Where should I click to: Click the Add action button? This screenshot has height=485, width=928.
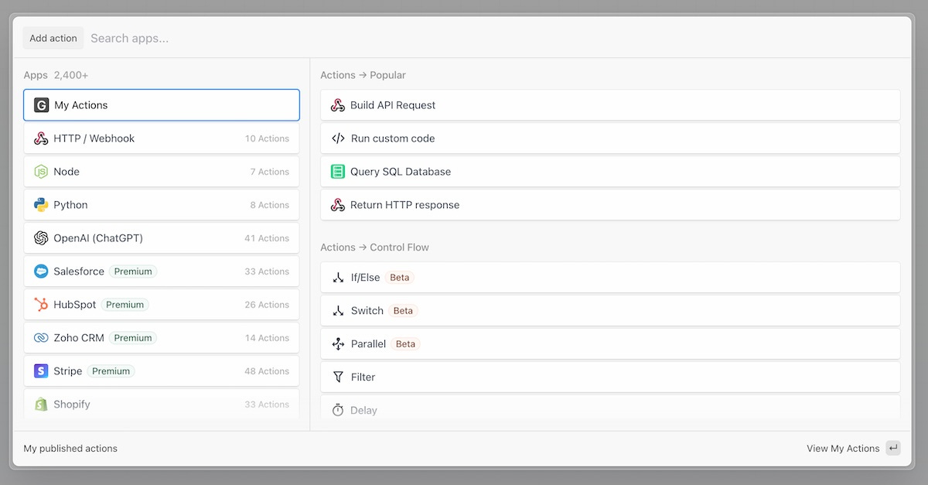pos(53,38)
